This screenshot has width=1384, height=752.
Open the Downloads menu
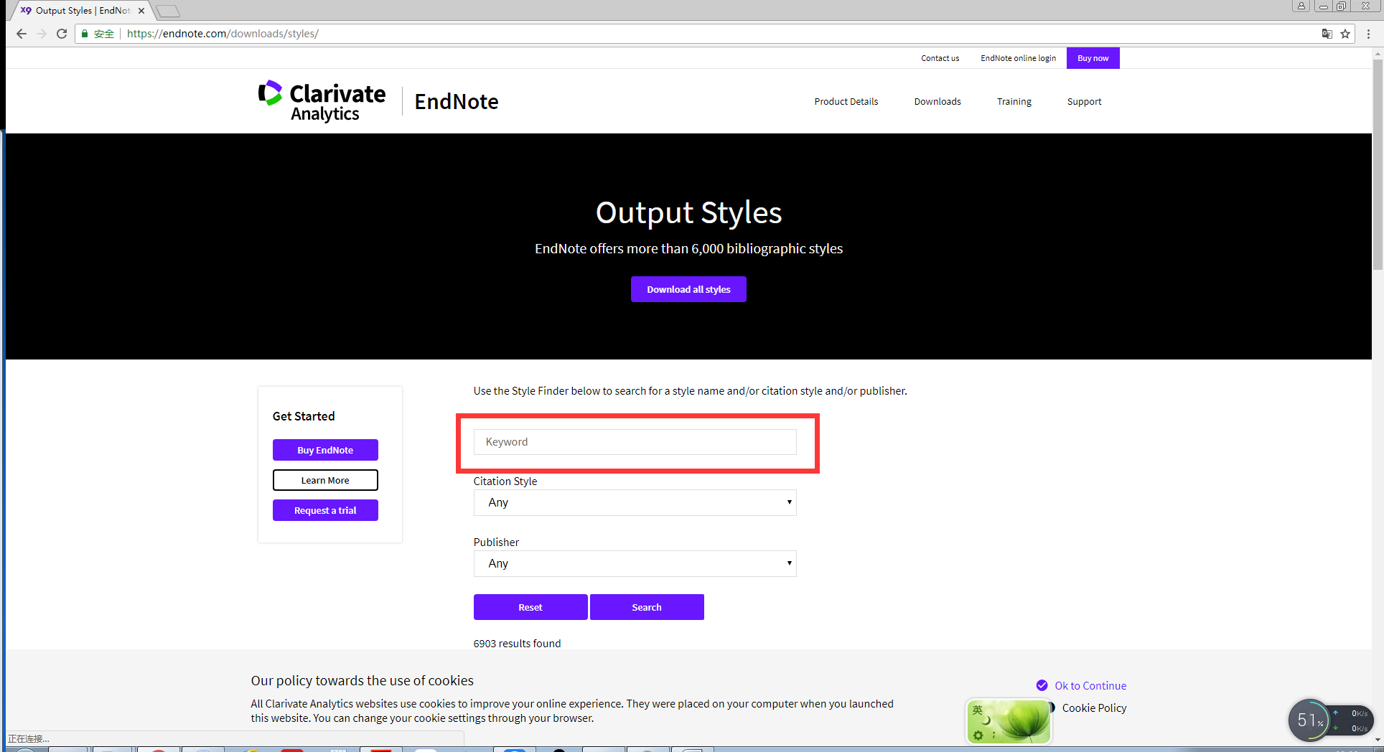[938, 101]
